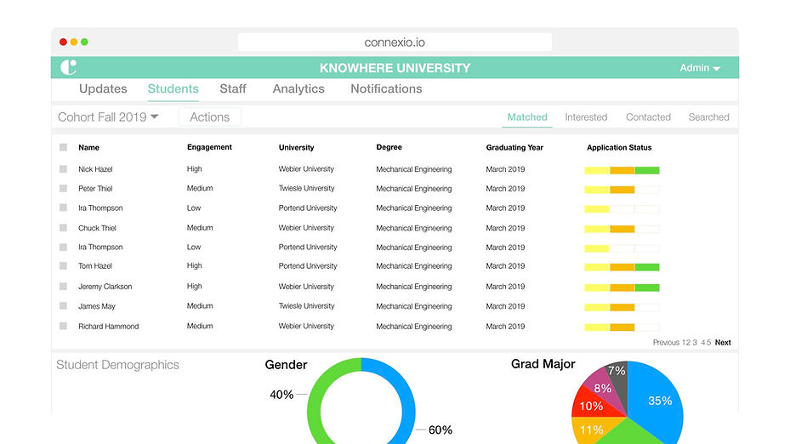Check the box for Nick Hazel
790x444 pixels.
click(x=63, y=168)
